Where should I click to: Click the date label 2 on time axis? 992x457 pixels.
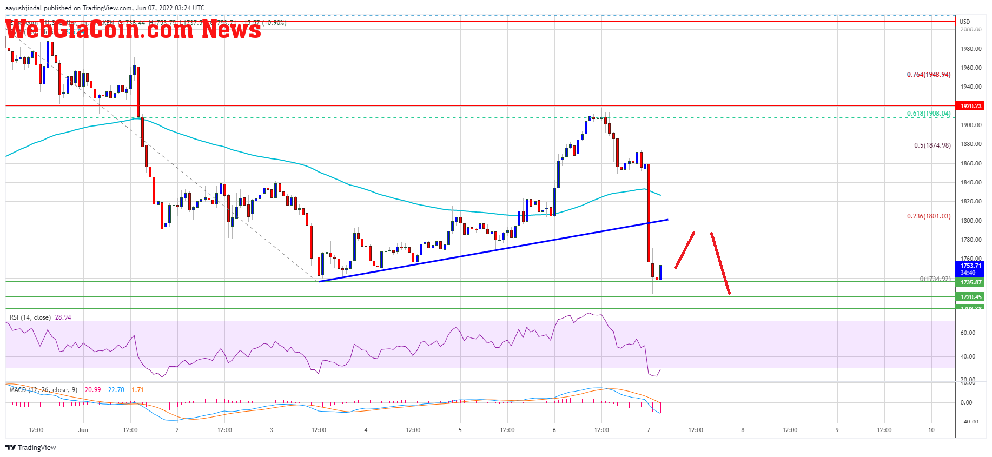(x=177, y=430)
